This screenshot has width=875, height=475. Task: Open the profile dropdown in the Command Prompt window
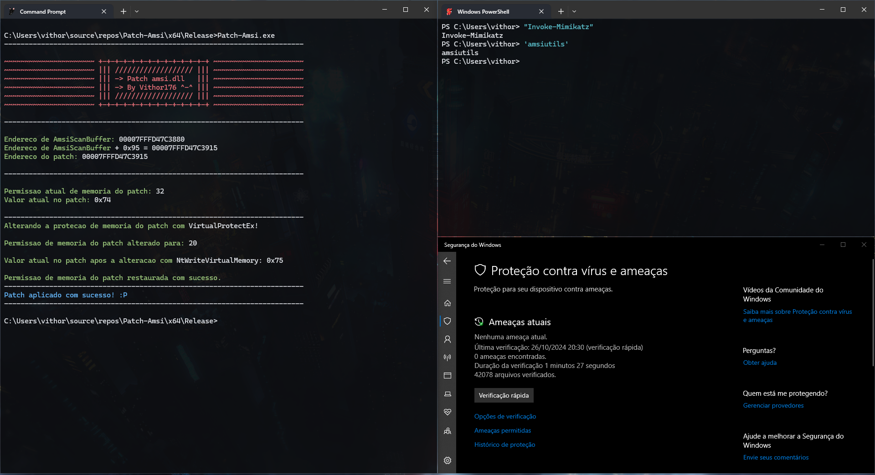137,11
